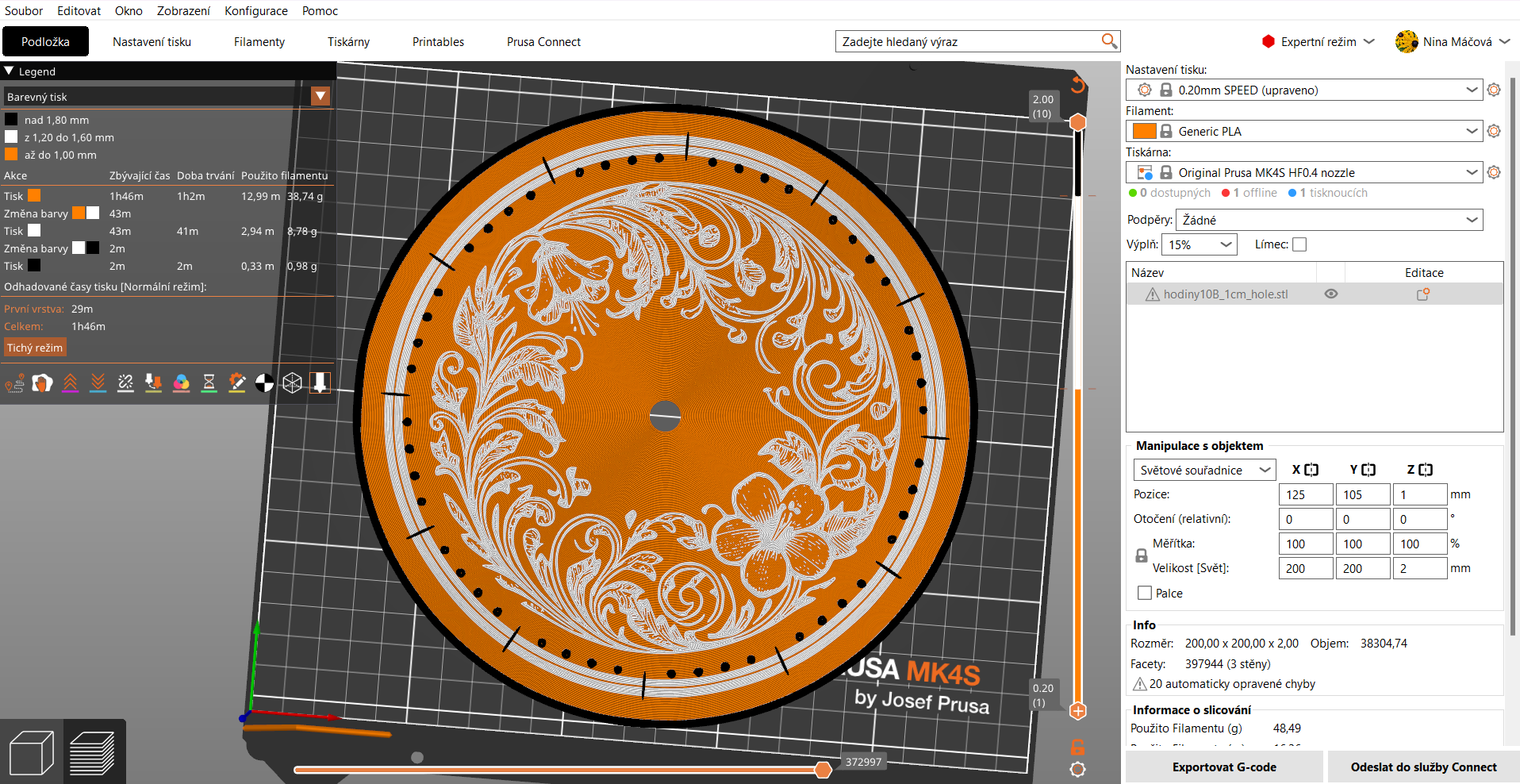Expand the Expertní režim mode menu
Image resolution: width=1520 pixels, height=784 pixels.
point(1318,41)
